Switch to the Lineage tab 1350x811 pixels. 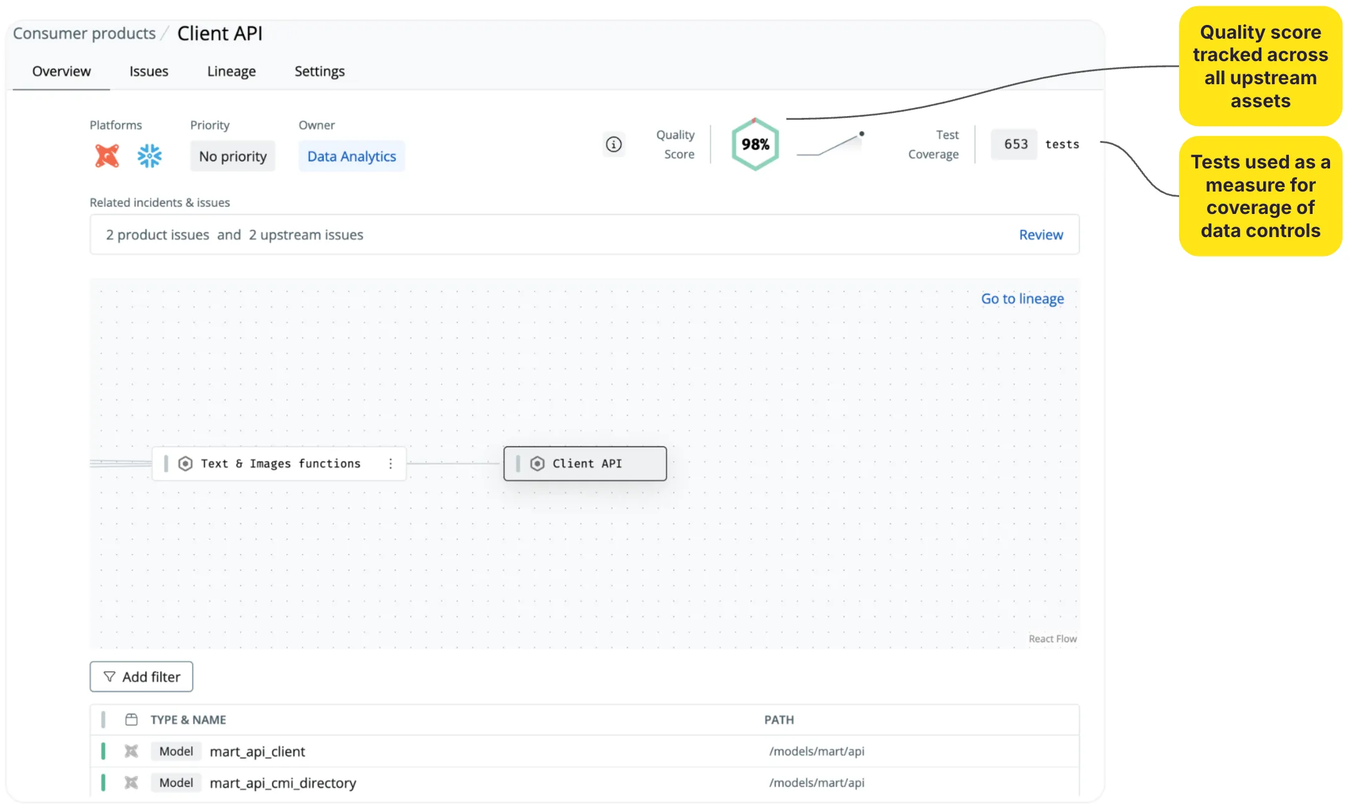point(231,71)
